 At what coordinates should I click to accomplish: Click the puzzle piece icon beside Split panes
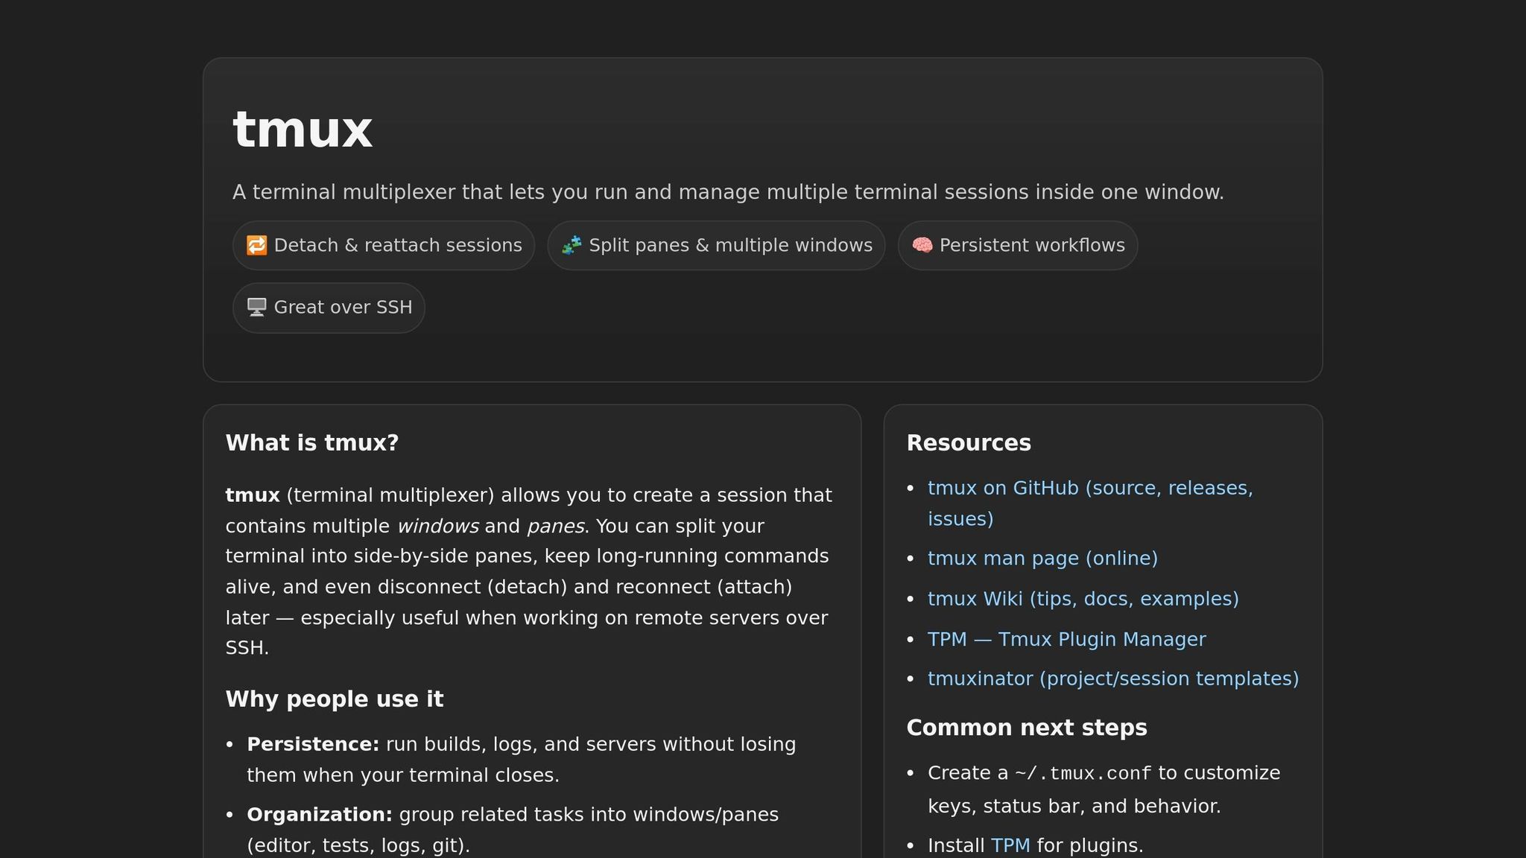pos(571,245)
